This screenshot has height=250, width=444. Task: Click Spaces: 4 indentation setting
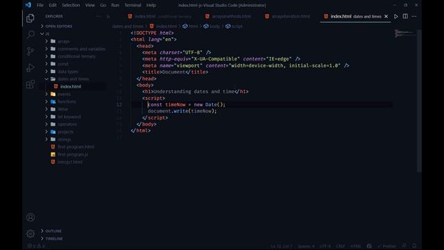click(306, 246)
